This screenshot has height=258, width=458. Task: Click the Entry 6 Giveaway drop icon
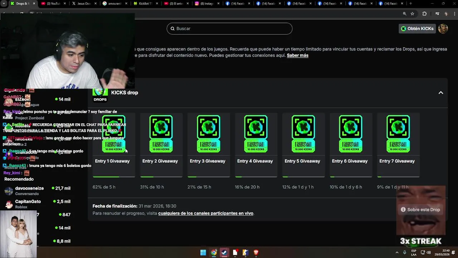351,134
